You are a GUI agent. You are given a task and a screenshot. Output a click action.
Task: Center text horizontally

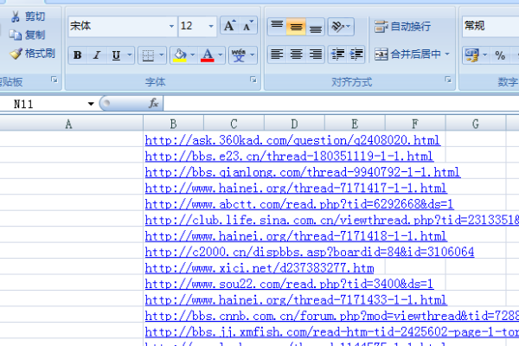296,54
